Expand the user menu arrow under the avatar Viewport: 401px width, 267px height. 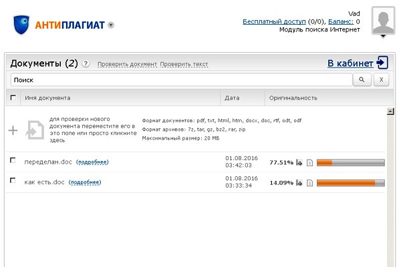(x=383, y=37)
